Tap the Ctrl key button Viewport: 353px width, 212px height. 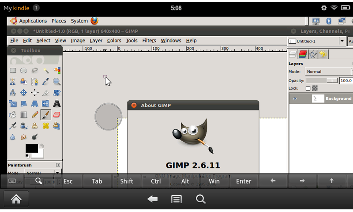156,181
